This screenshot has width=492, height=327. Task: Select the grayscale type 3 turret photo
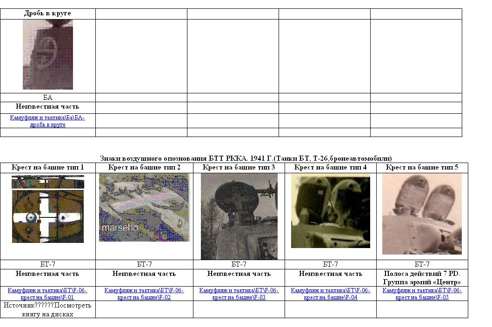(239, 216)
